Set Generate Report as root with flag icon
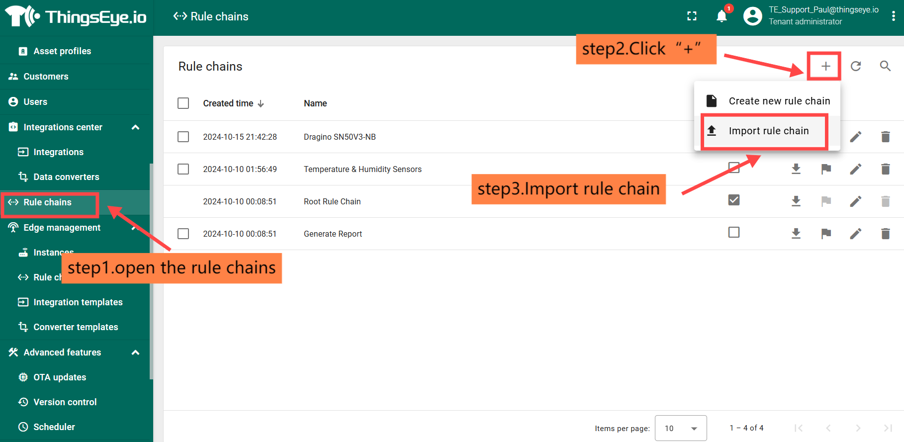Image resolution: width=904 pixels, height=442 pixels. click(826, 234)
